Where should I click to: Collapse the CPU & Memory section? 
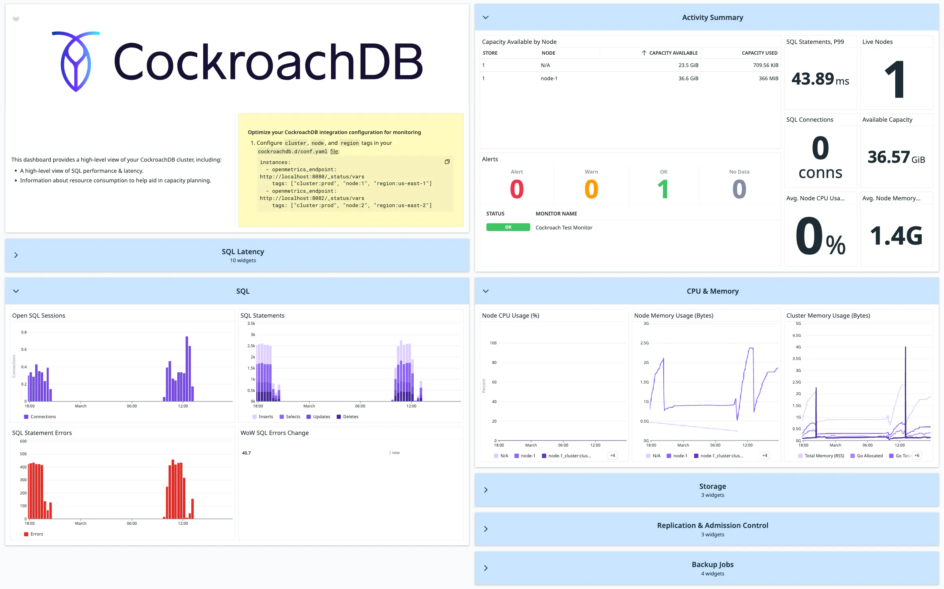click(x=486, y=291)
